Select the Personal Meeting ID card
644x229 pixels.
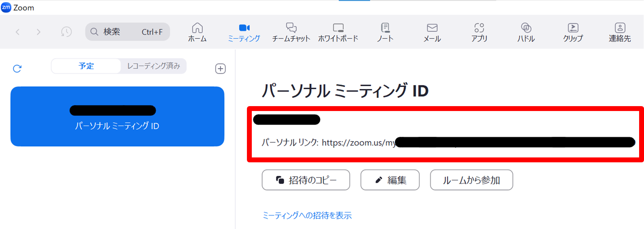point(117,116)
